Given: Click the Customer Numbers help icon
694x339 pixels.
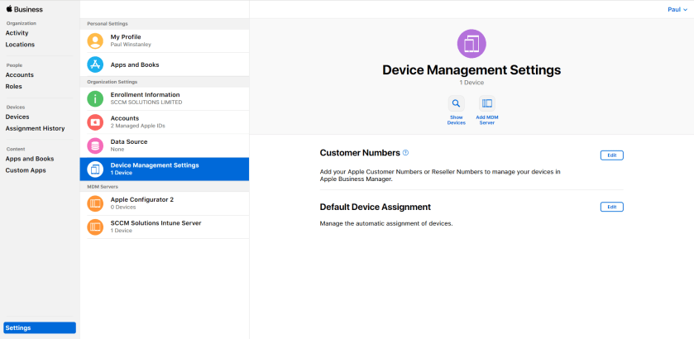Looking at the screenshot, I should click(x=405, y=153).
